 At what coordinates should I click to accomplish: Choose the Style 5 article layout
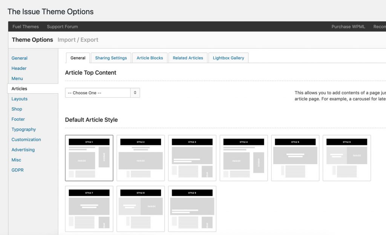click(x=295, y=158)
